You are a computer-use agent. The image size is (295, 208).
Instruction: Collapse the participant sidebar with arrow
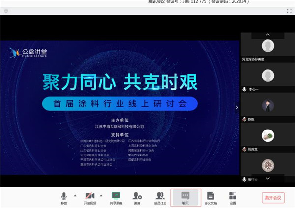pos(236,107)
